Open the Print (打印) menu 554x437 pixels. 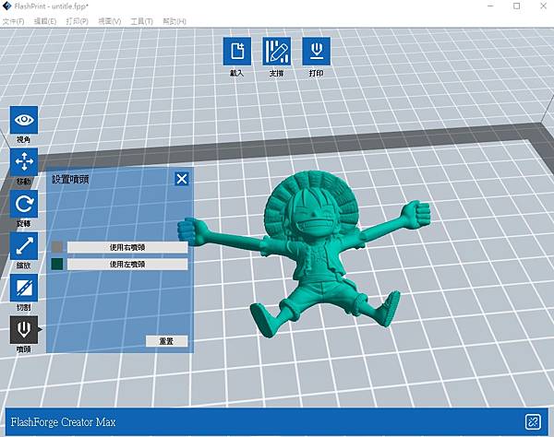(x=78, y=21)
